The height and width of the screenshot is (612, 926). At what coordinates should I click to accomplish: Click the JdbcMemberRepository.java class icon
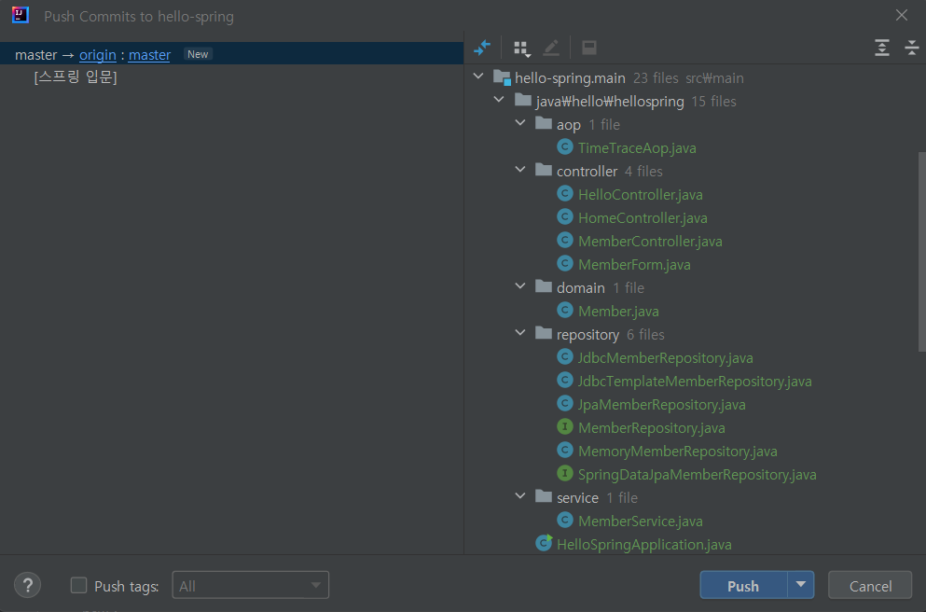(564, 356)
